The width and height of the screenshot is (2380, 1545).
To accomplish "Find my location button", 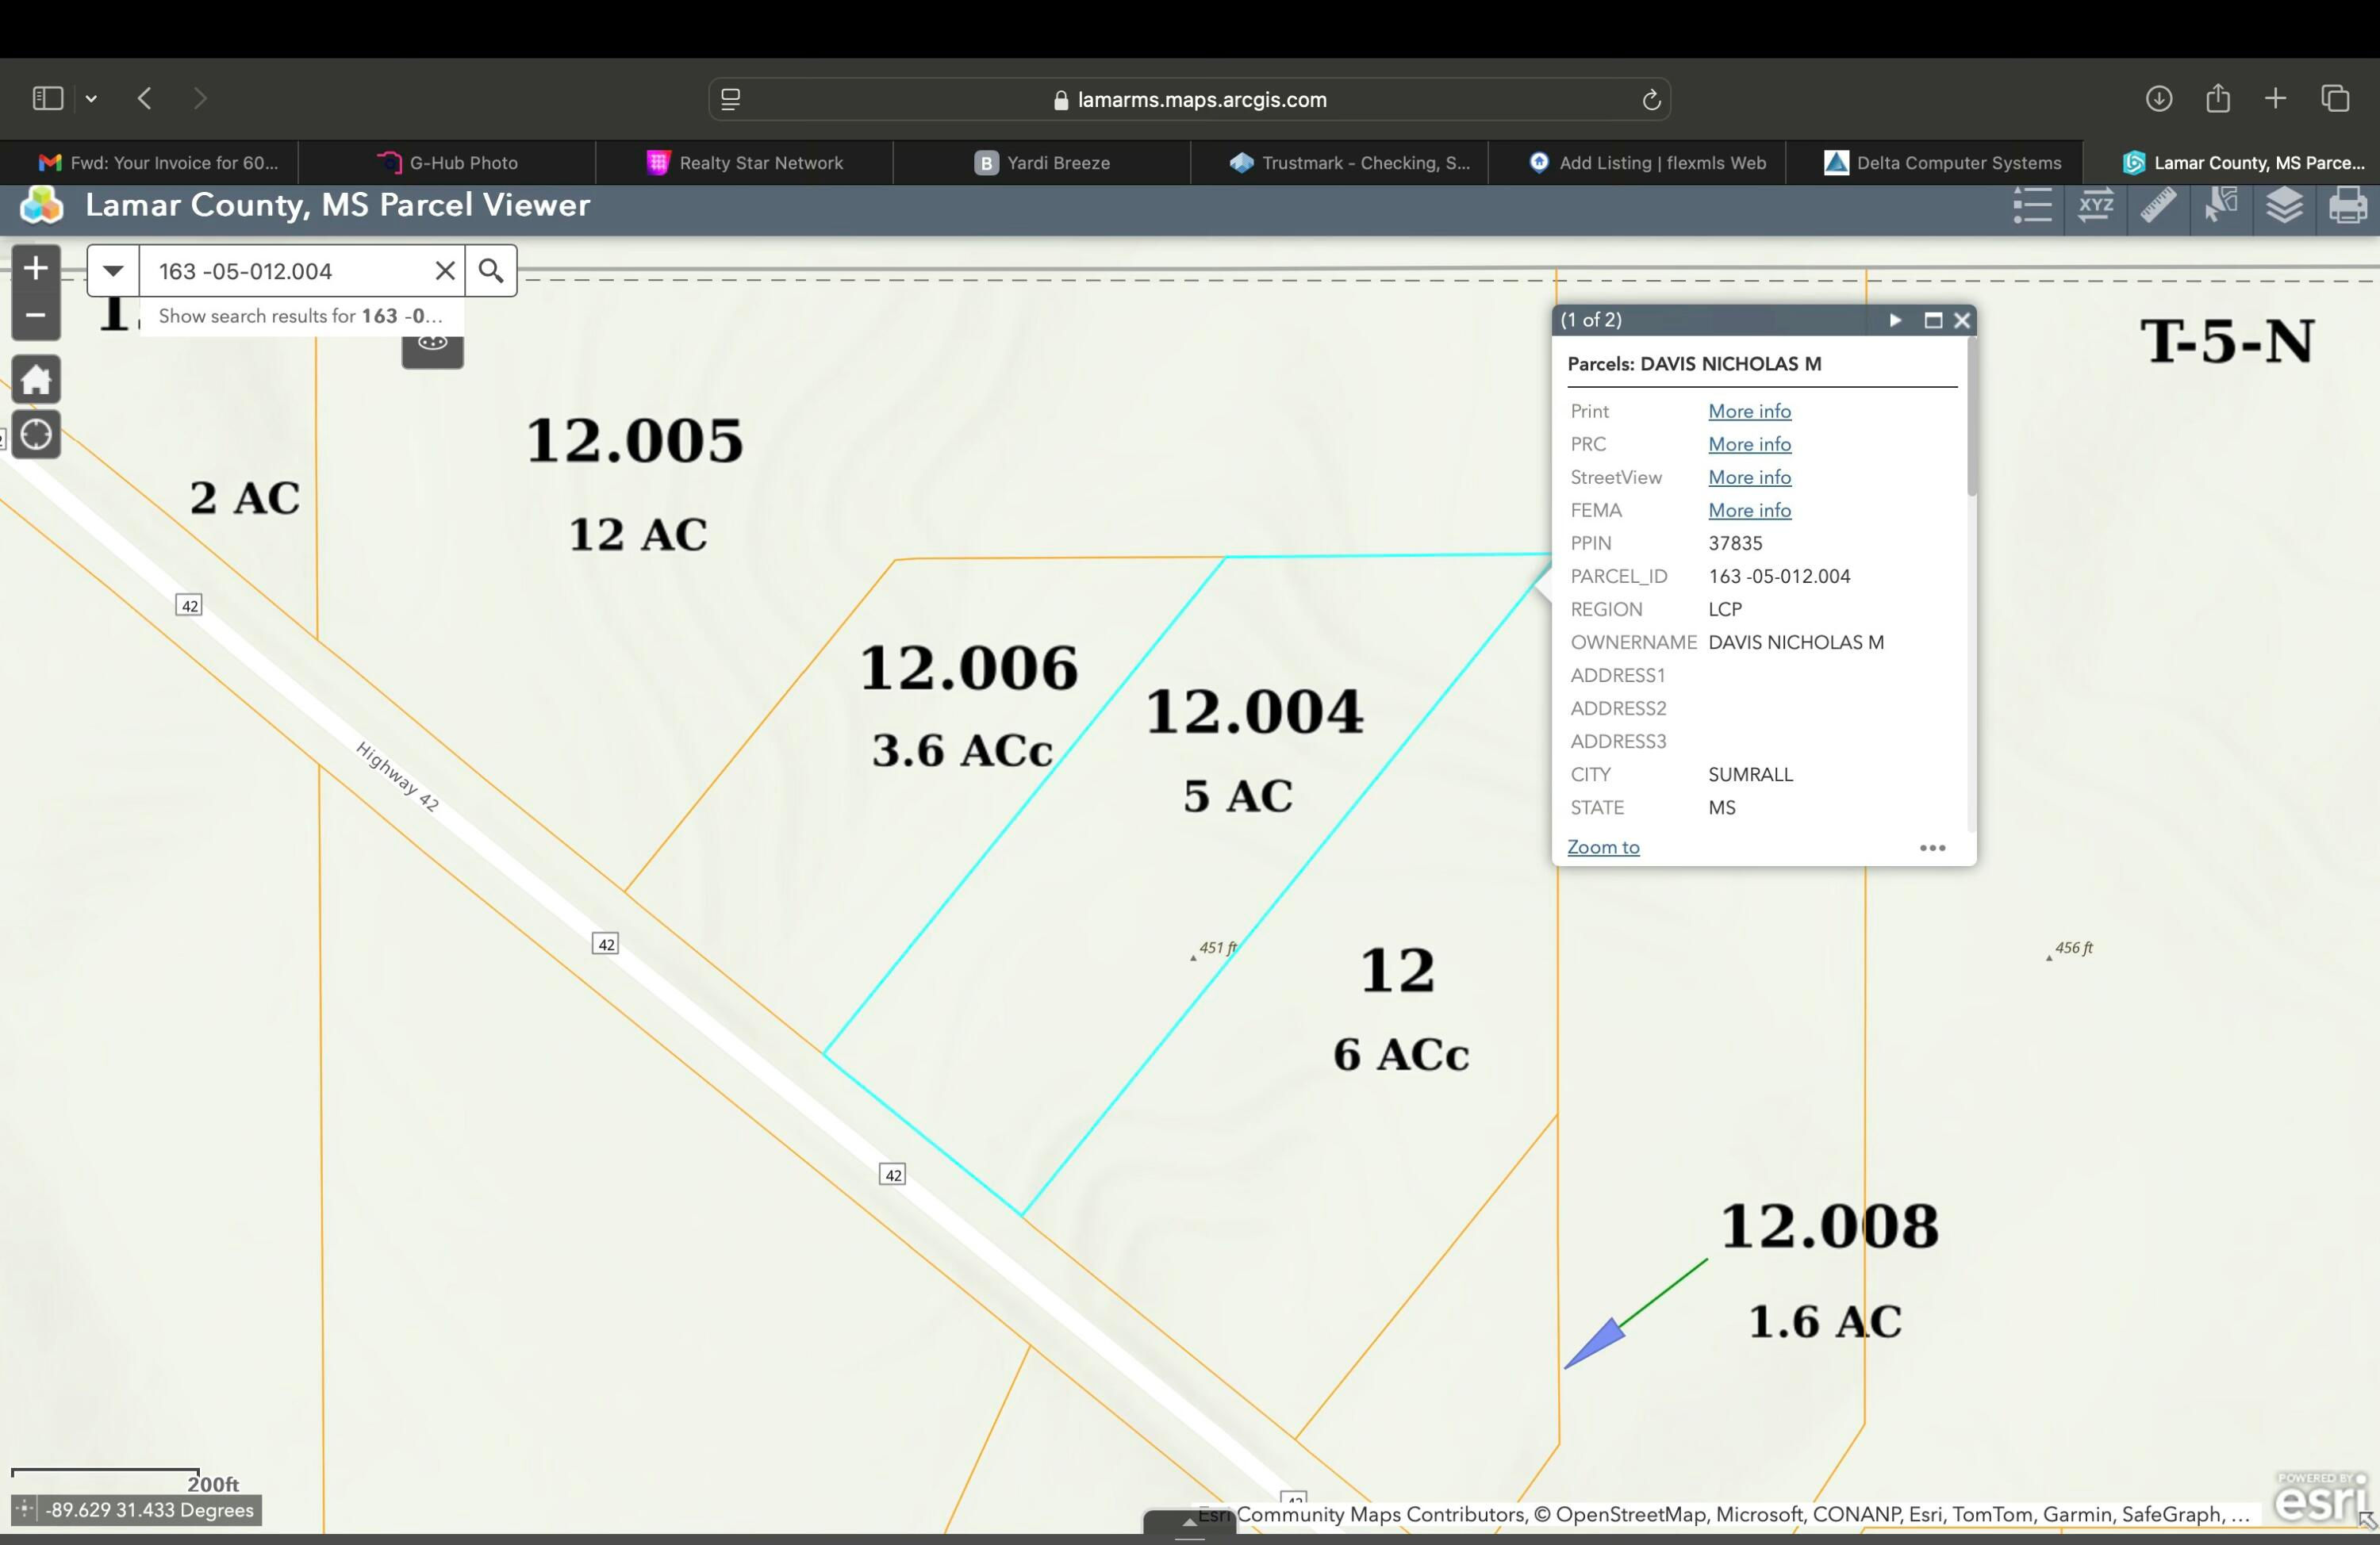I will [x=36, y=435].
